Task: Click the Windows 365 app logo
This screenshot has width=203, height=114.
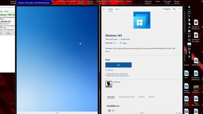Action: (142, 20)
